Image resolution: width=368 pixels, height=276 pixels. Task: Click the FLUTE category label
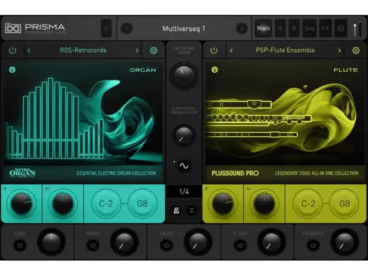pyautogui.click(x=346, y=70)
